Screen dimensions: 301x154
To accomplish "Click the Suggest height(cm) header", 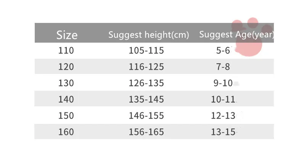I will tap(148, 35).
